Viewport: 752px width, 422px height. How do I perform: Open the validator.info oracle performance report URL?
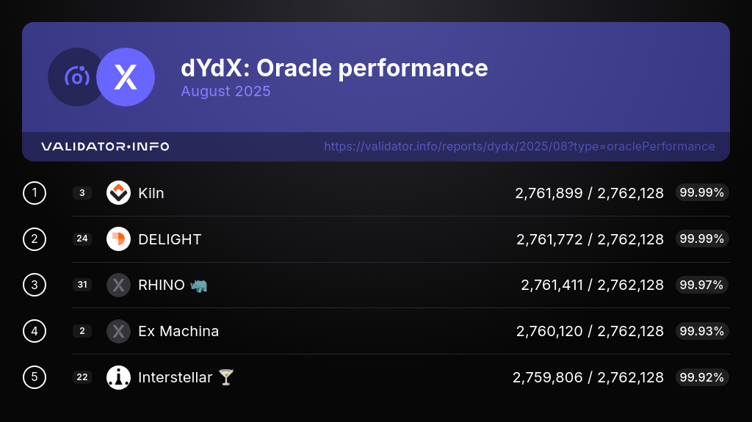pos(519,146)
